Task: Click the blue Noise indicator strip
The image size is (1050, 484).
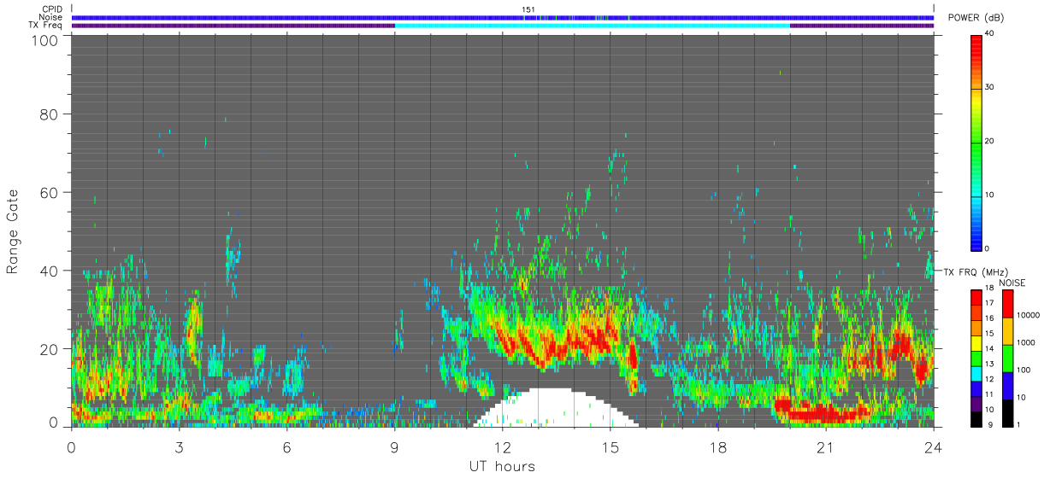Action: click(502, 17)
